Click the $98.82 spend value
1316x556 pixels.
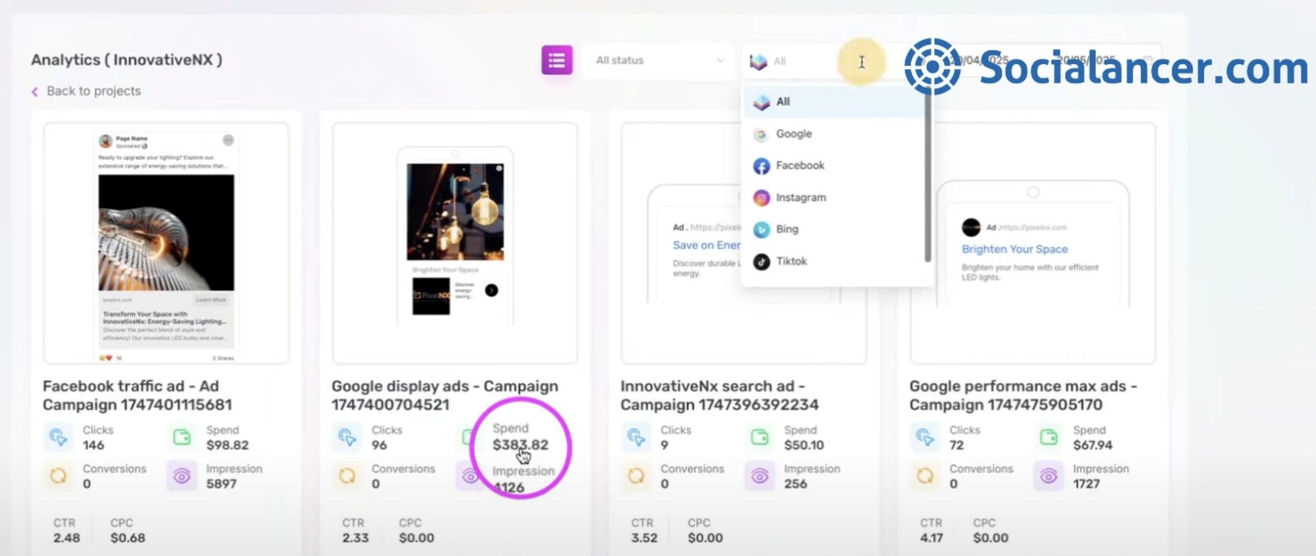(228, 445)
